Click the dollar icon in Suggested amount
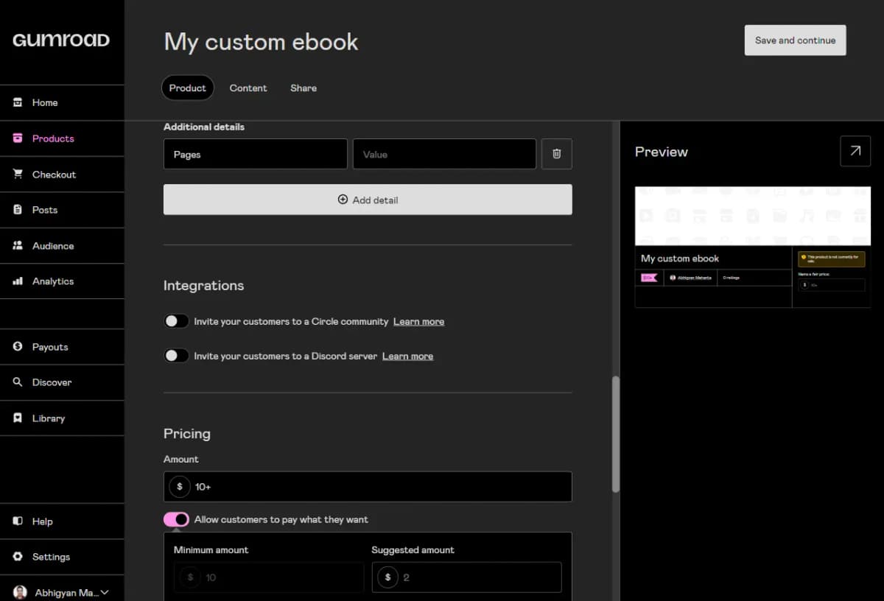Image resolution: width=884 pixels, height=601 pixels. pyautogui.click(x=388, y=577)
